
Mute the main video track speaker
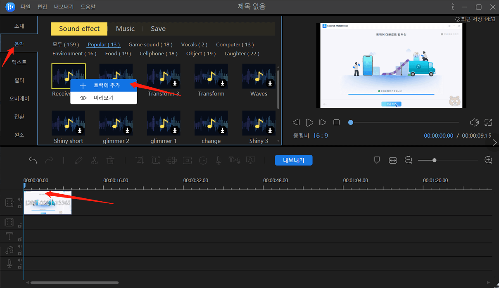pyautogui.click(x=20, y=200)
